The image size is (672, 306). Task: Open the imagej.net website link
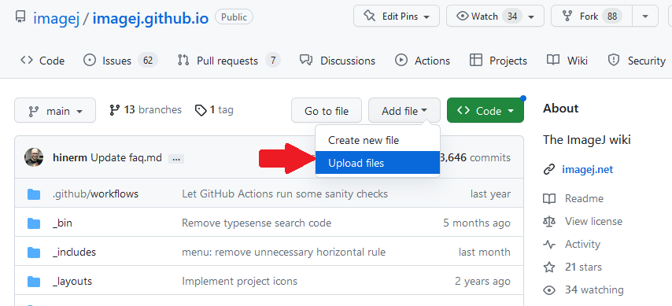point(587,169)
